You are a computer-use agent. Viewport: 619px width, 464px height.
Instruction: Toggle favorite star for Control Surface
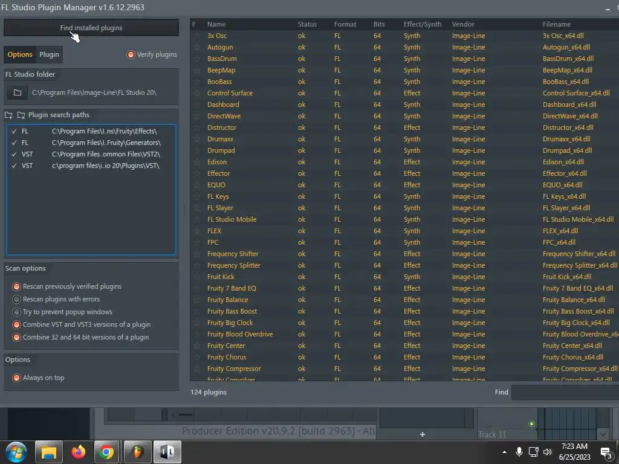pyautogui.click(x=196, y=93)
